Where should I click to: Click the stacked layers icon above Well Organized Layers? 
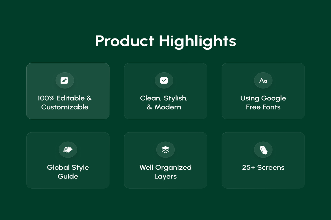tap(165, 150)
